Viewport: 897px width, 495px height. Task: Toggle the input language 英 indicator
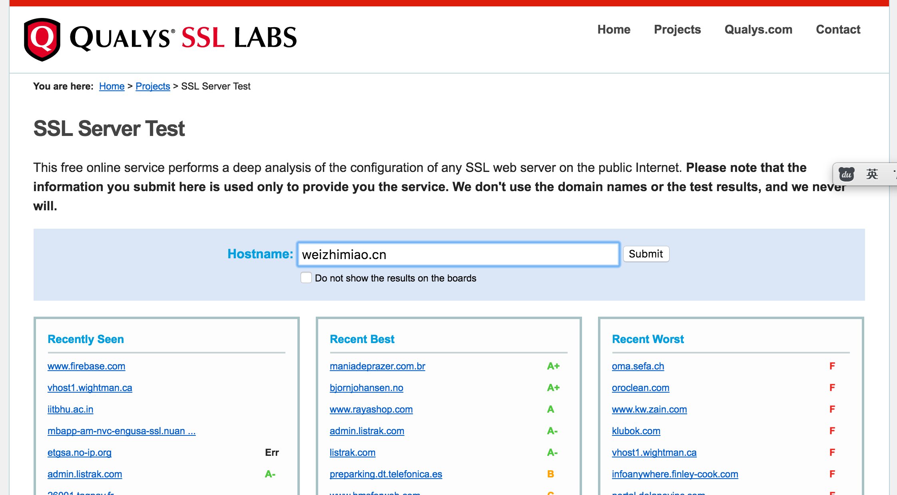872,174
